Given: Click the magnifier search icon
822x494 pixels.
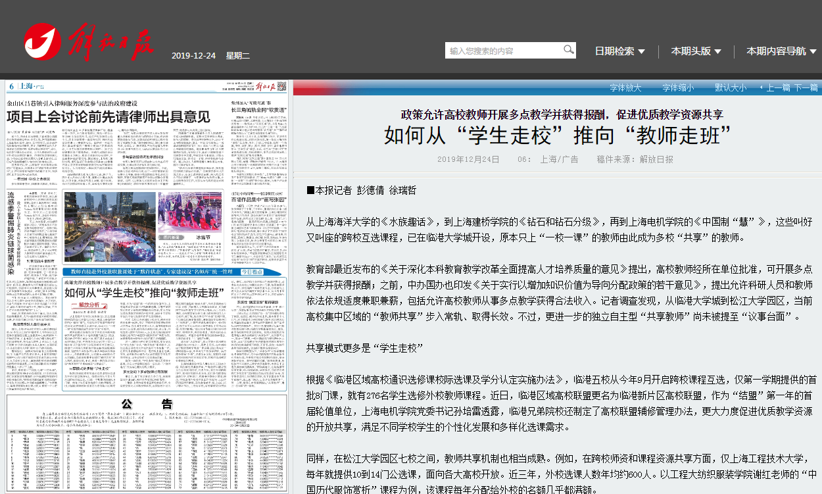Looking at the screenshot, I should [x=568, y=50].
